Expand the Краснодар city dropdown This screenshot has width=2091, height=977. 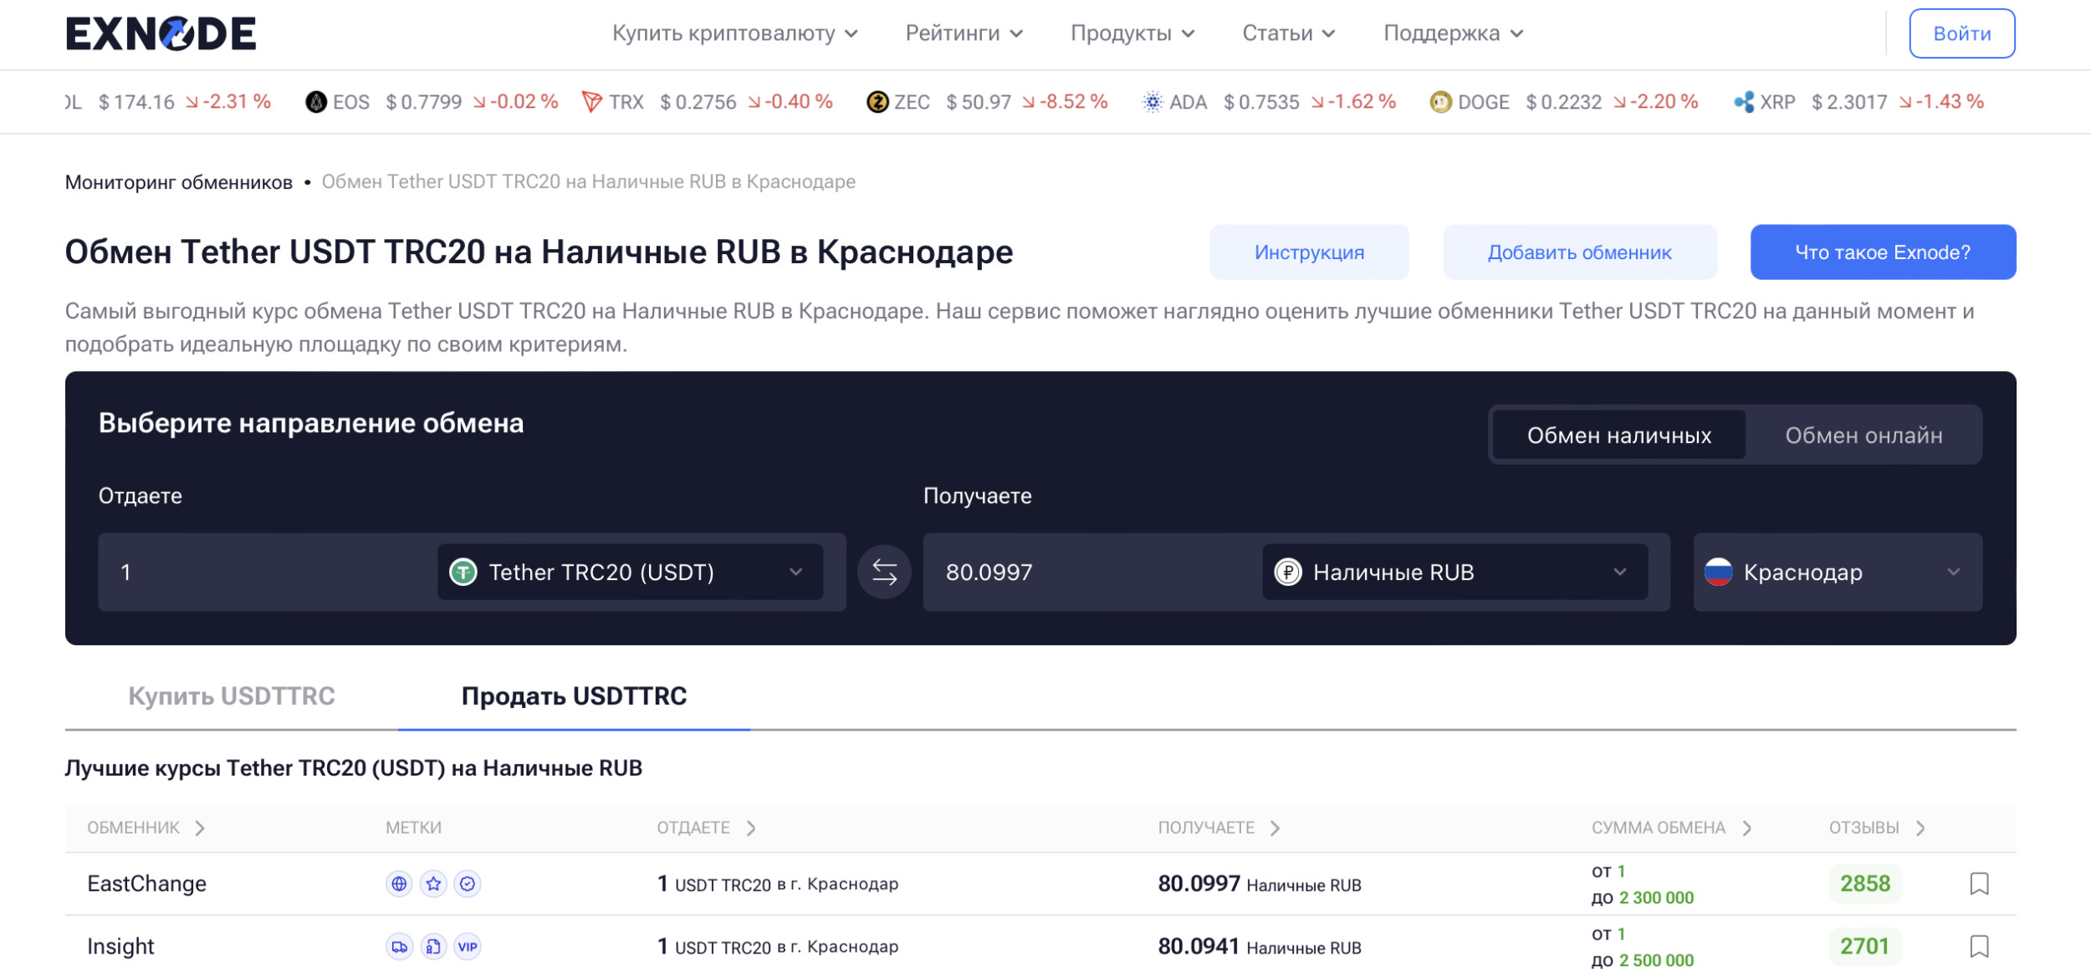tap(1836, 572)
